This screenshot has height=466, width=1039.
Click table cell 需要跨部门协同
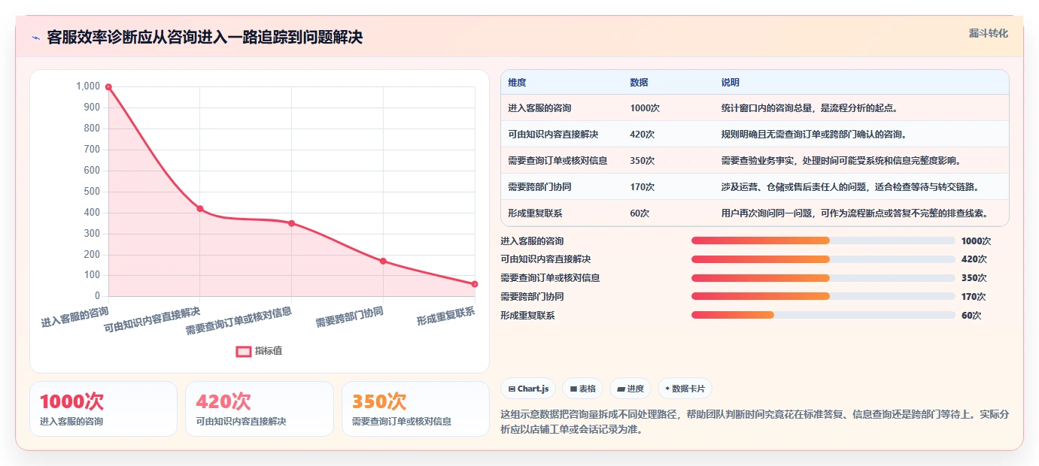[x=539, y=186]
